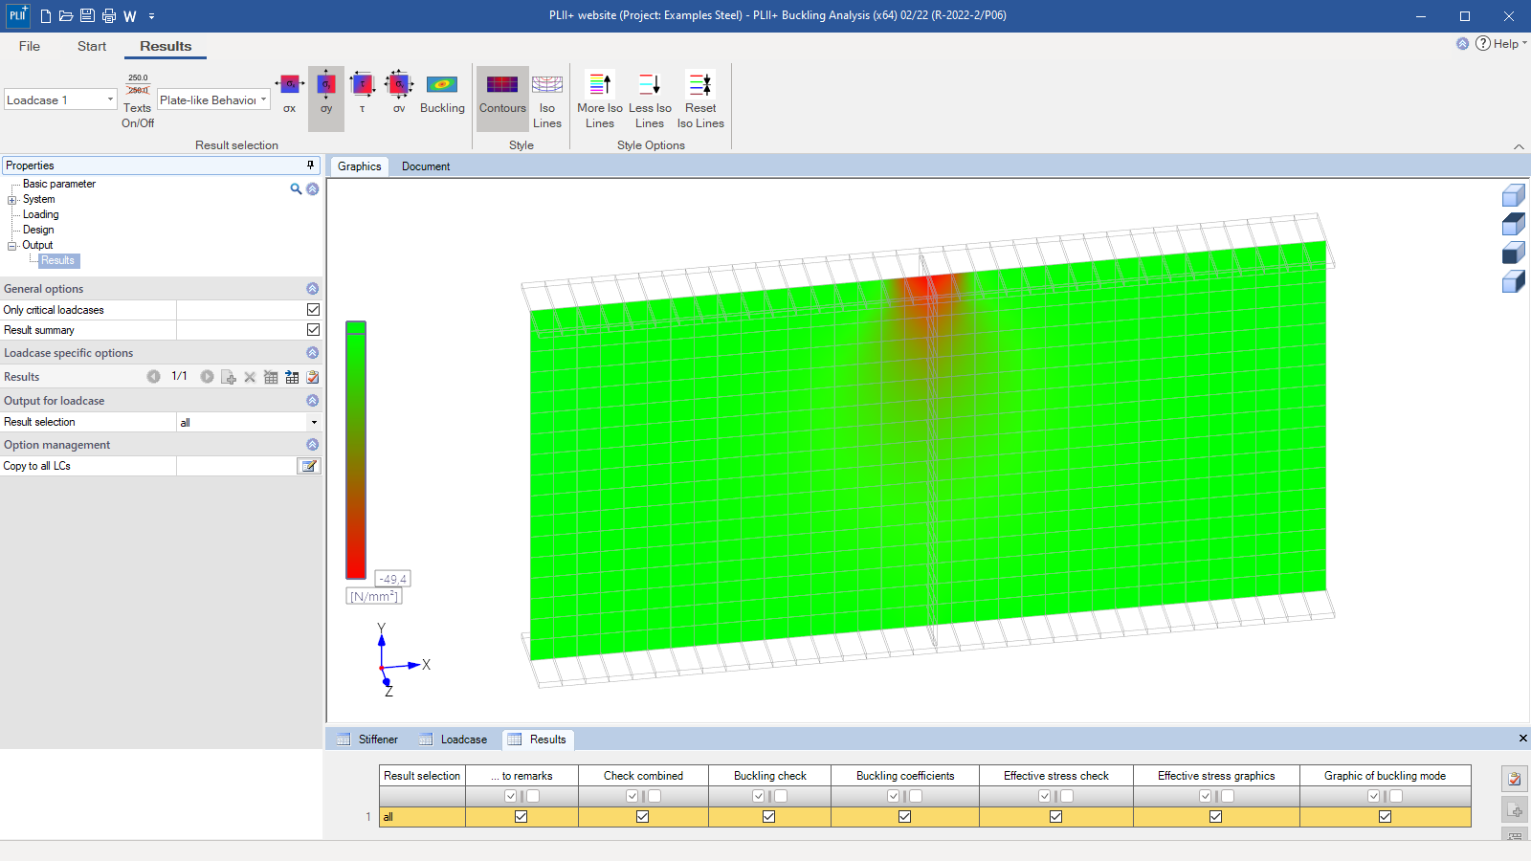The image size is (1531, 861).
Task: Click More Iso Lines
Action: point(600,100)
